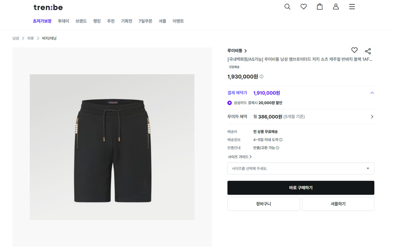This screenshot has width=393, height=248.
Task: Click the 바로 구매하기 button
Action: pos(301,188)
